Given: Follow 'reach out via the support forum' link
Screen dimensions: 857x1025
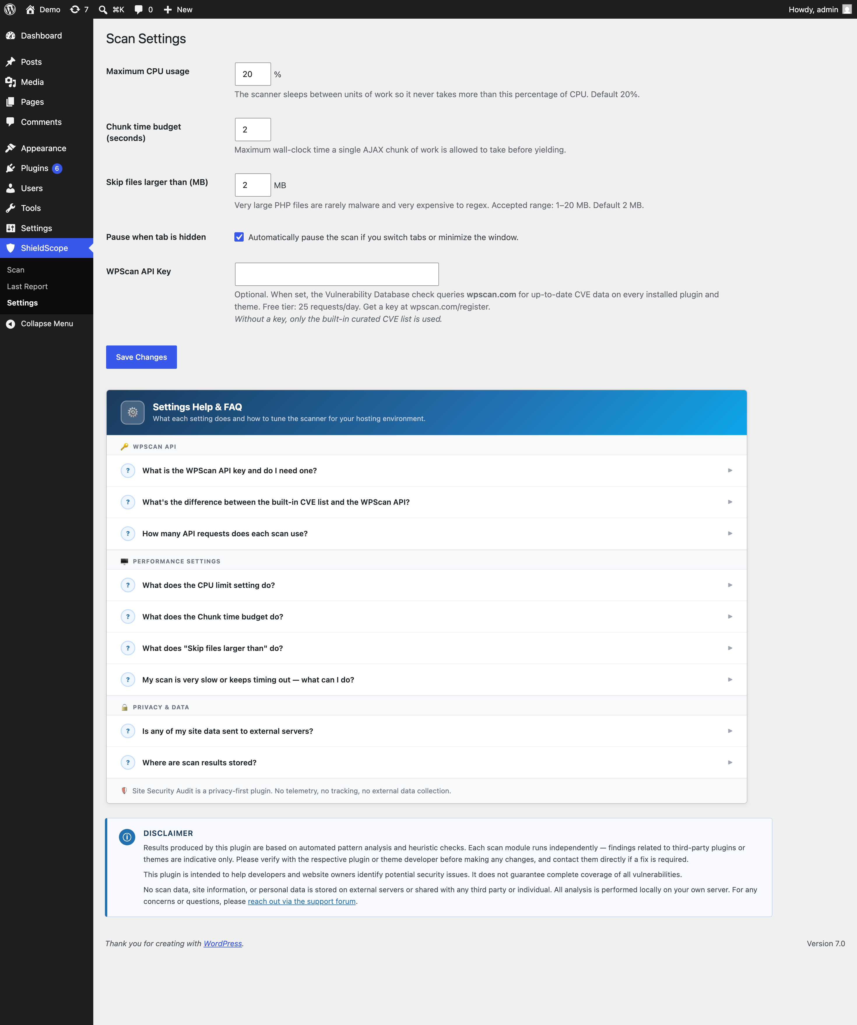Looking at the screenshot, I should [x=301, y=901].
